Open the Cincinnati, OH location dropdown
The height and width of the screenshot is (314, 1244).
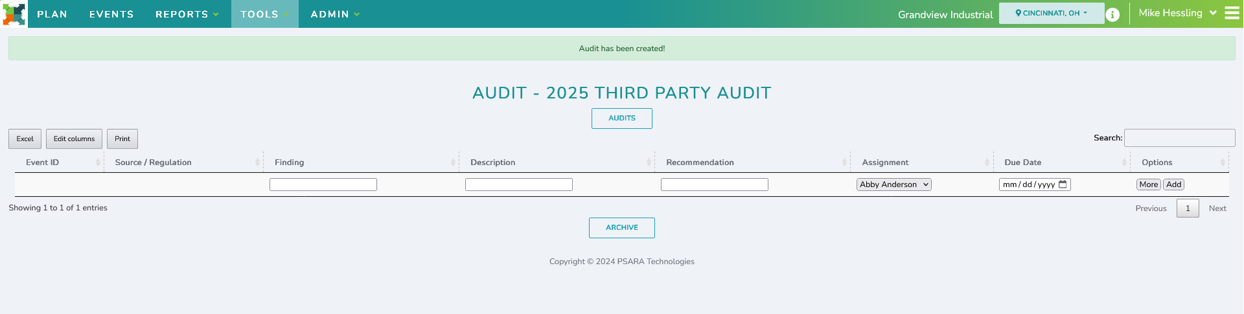(1051, 14)
